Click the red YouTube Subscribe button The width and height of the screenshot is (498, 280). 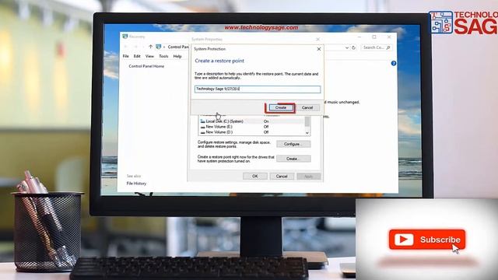pos(427,240)
